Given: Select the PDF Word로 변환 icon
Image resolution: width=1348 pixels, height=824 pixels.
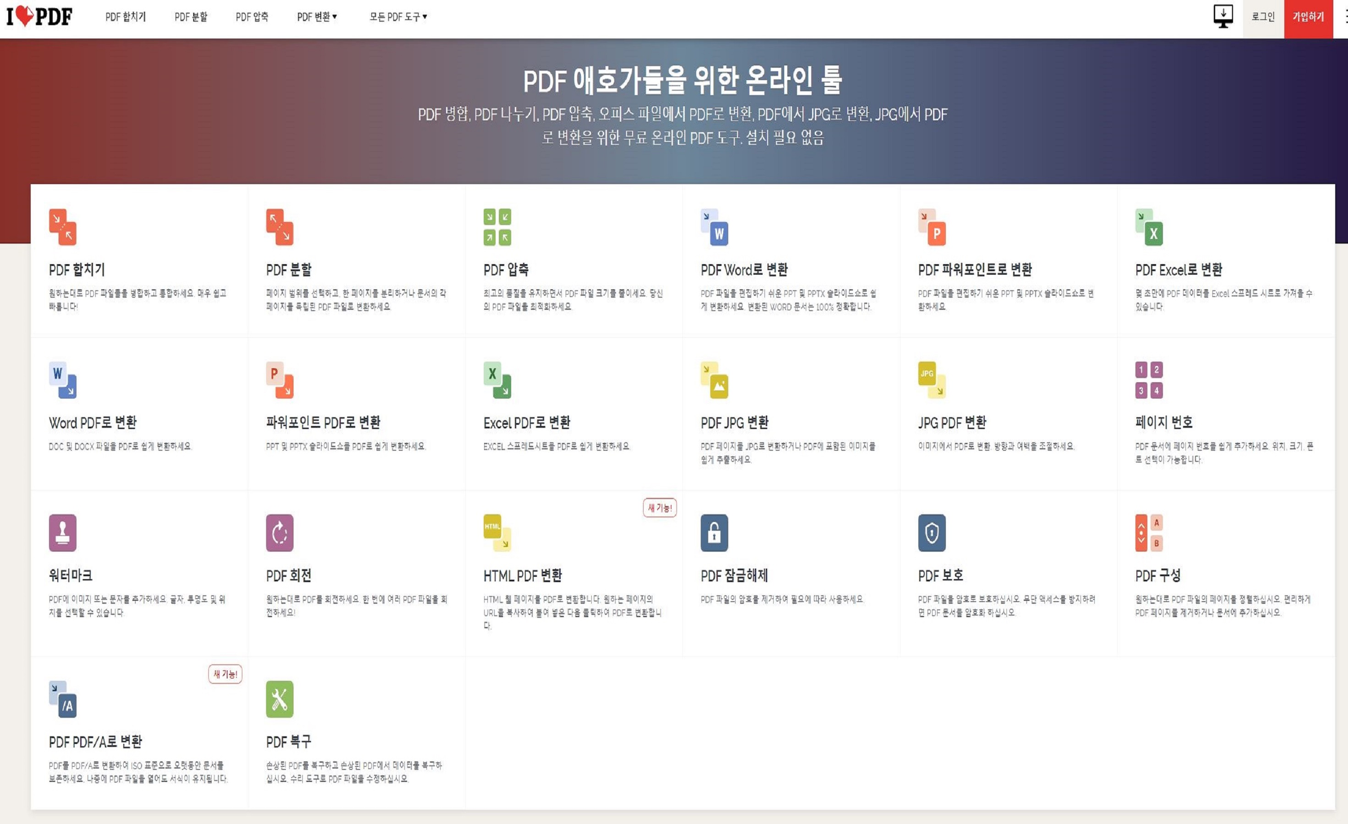Looking at the screenshot, I should (714, 227).
